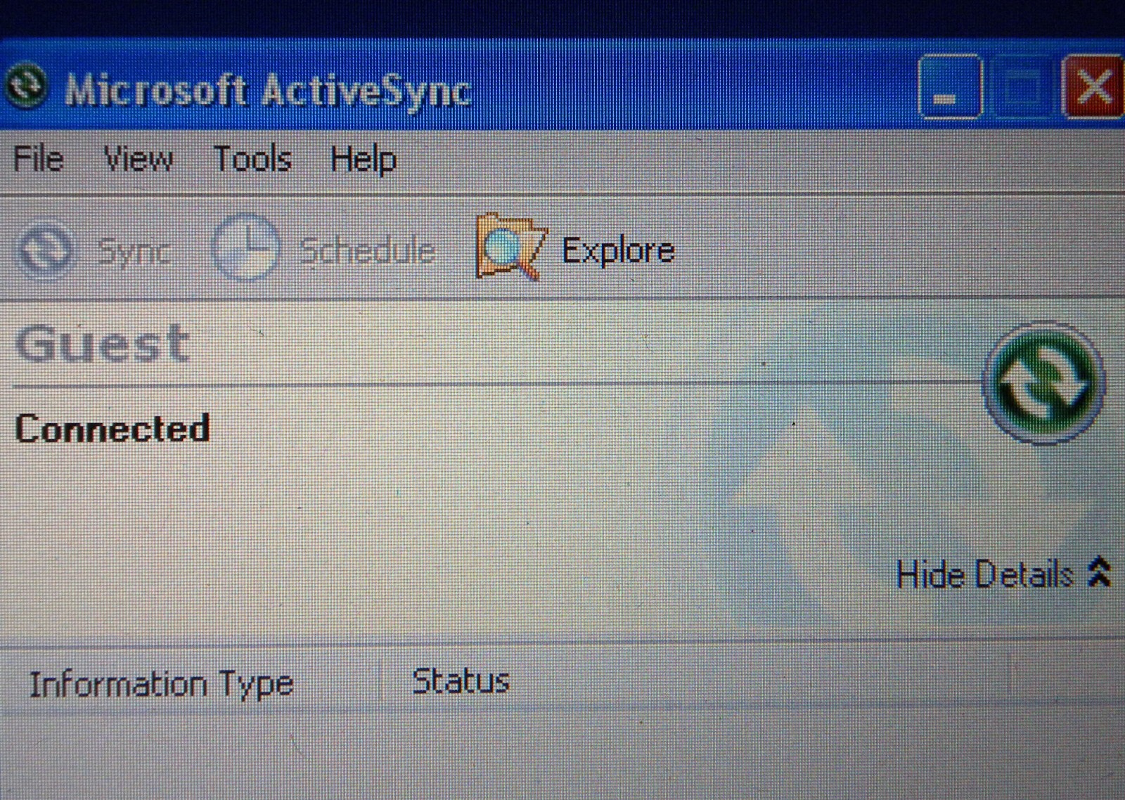Click the ActiveSync title bar app icon
The image size is (1125, 800).
tap(27, 86)
